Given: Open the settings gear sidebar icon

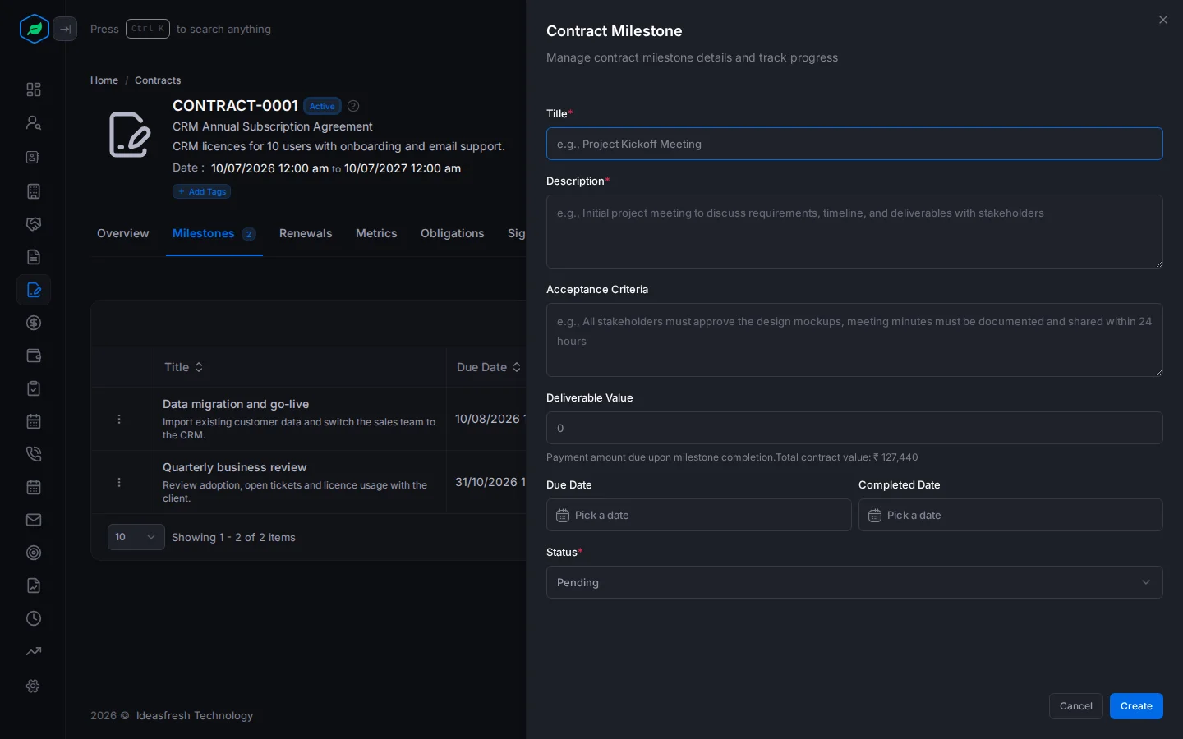Looking at the screenshot, I should click(34, 686).
